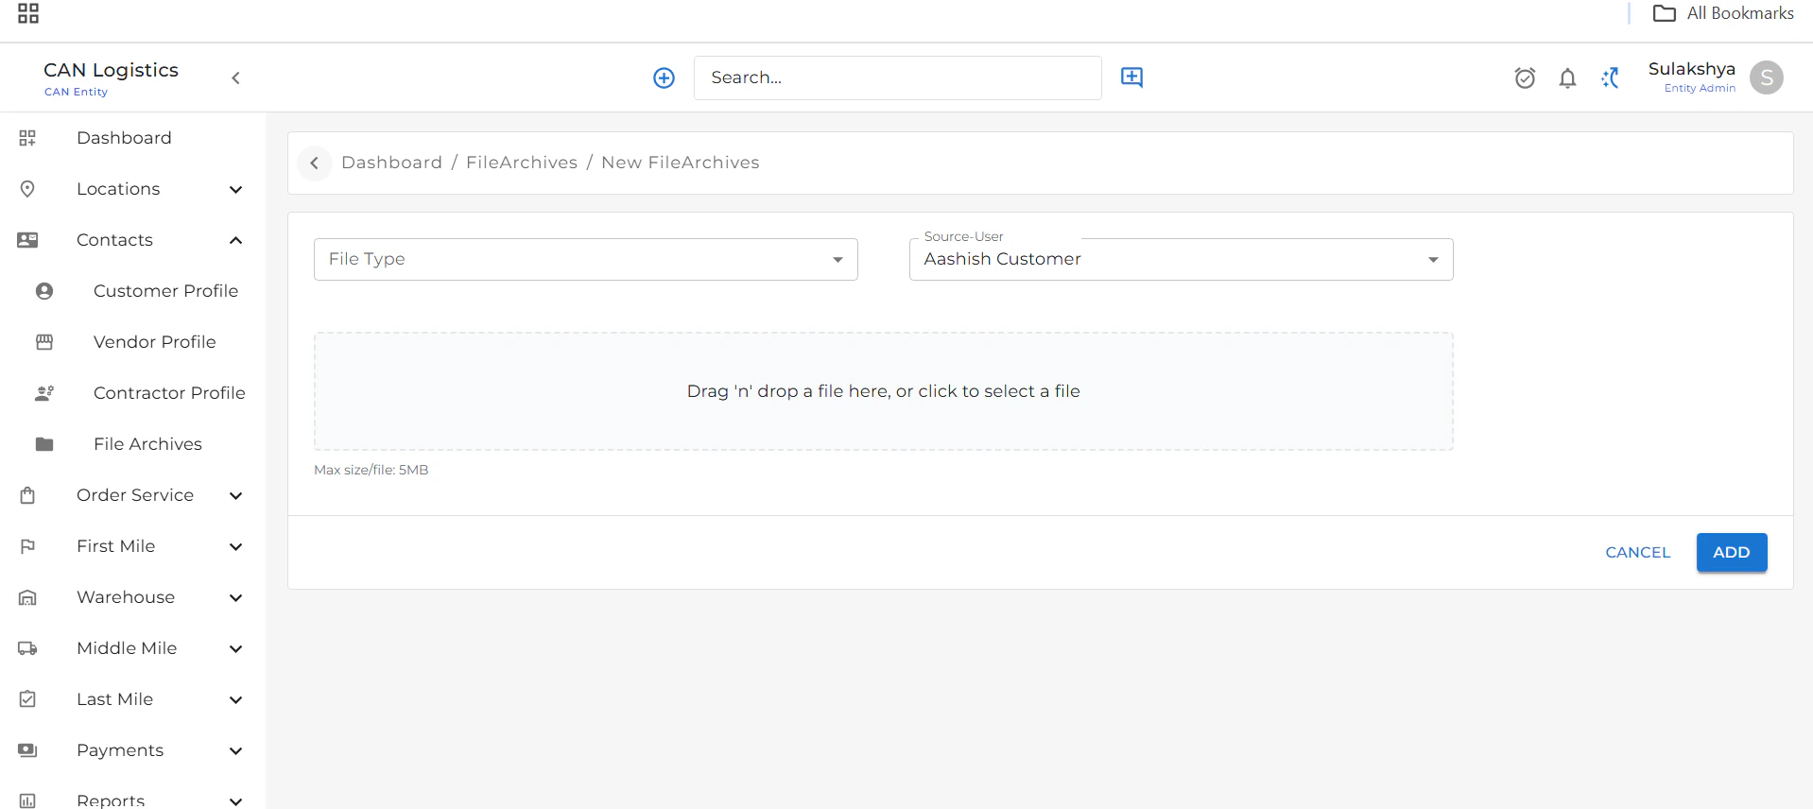Click the 'Max size/file: 5MB' text
This screenshot has height=809, width=1813.
coord(371,470)
